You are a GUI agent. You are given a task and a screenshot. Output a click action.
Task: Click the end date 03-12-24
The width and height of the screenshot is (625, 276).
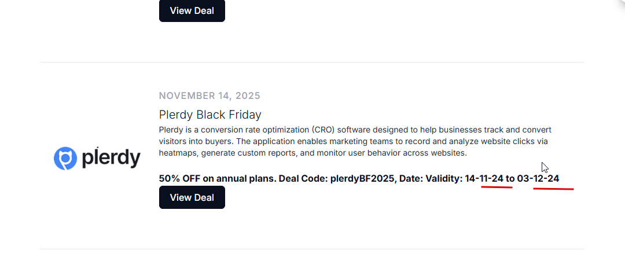click(x=538, y=178)
